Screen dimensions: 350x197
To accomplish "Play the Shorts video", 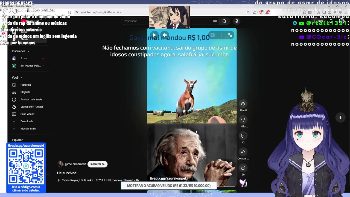I will coord(154,35).
